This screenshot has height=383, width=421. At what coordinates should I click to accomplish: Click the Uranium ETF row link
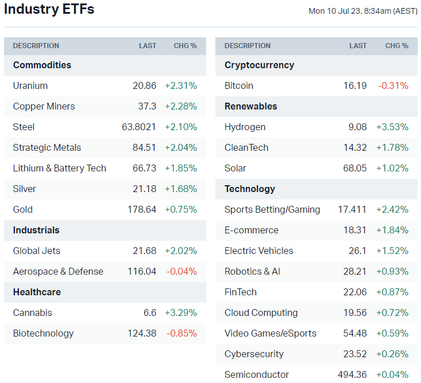pos(30,86)
